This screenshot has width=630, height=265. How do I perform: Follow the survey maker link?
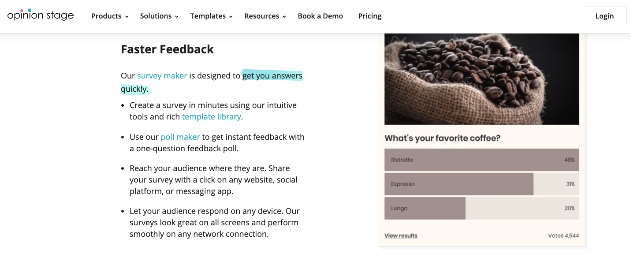coord(162,76)
